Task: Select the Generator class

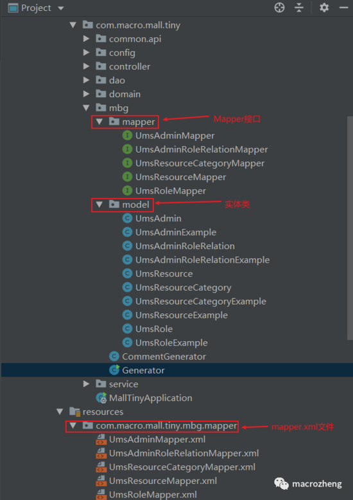Action: pyautogui.click(x=143, y=370)
